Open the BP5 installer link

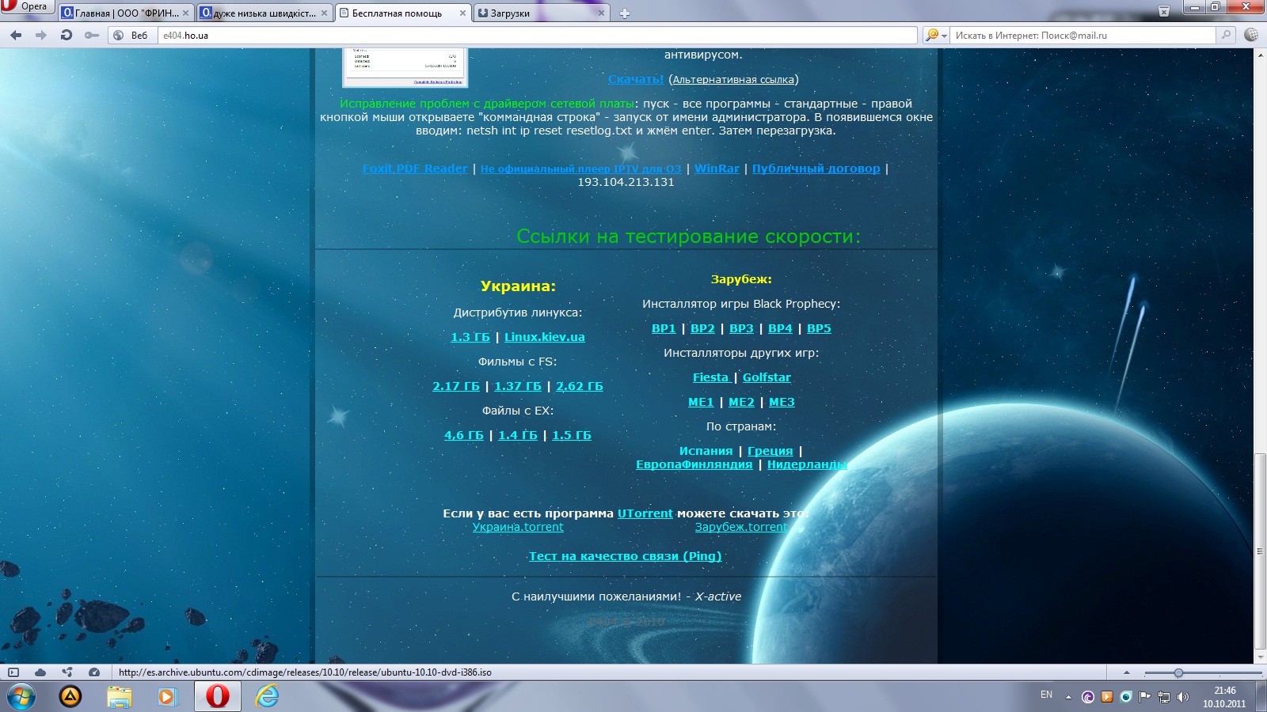pyautogui.click(x=819, y=328)
